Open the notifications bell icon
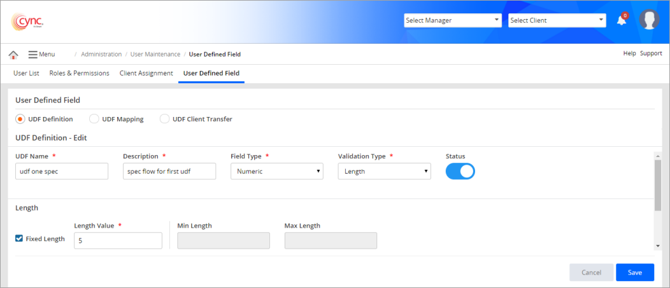 [622, 20]
